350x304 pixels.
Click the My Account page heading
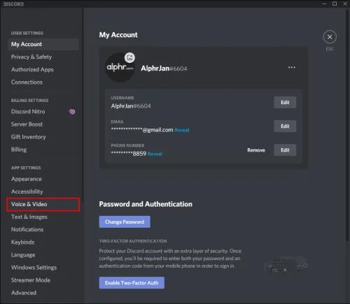coord(118,35)
